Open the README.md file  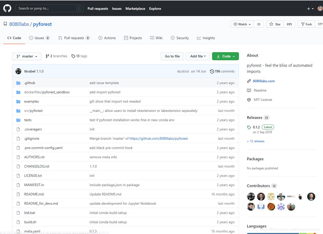pyautogui.click(x=34, y=194)
